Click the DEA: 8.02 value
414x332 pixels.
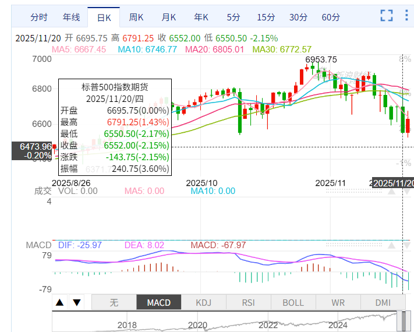(x=144, y=245)
